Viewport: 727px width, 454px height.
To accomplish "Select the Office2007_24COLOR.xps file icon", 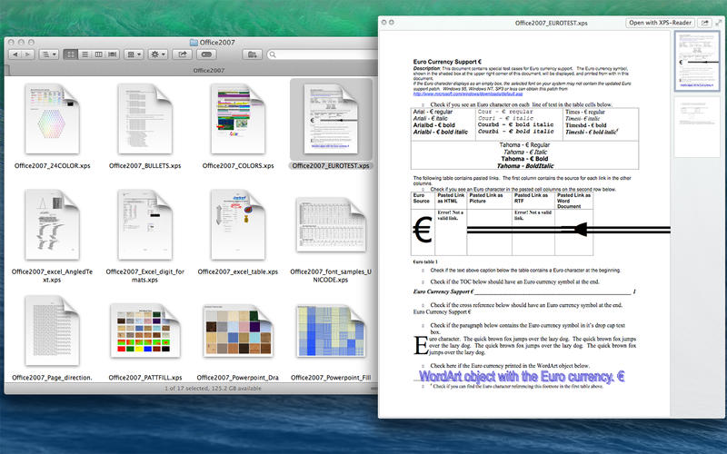I will [x=52, y=119].
